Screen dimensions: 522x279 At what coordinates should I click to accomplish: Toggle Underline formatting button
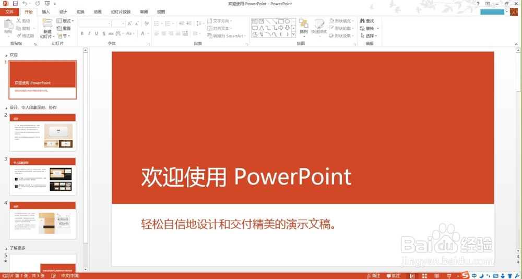[97, 33]
